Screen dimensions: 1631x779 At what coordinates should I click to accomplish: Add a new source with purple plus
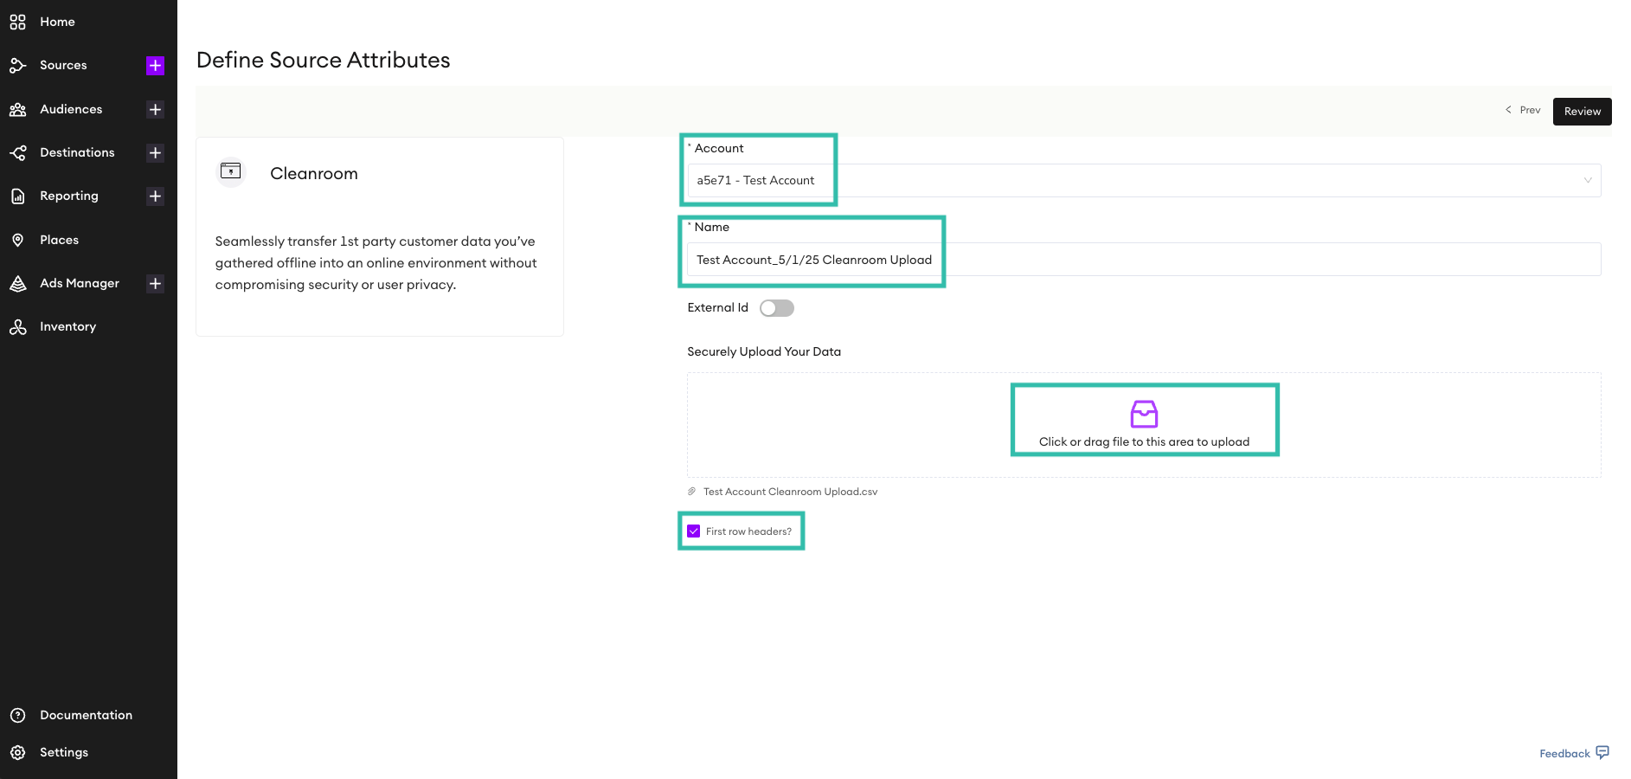[x=155, y=66]
